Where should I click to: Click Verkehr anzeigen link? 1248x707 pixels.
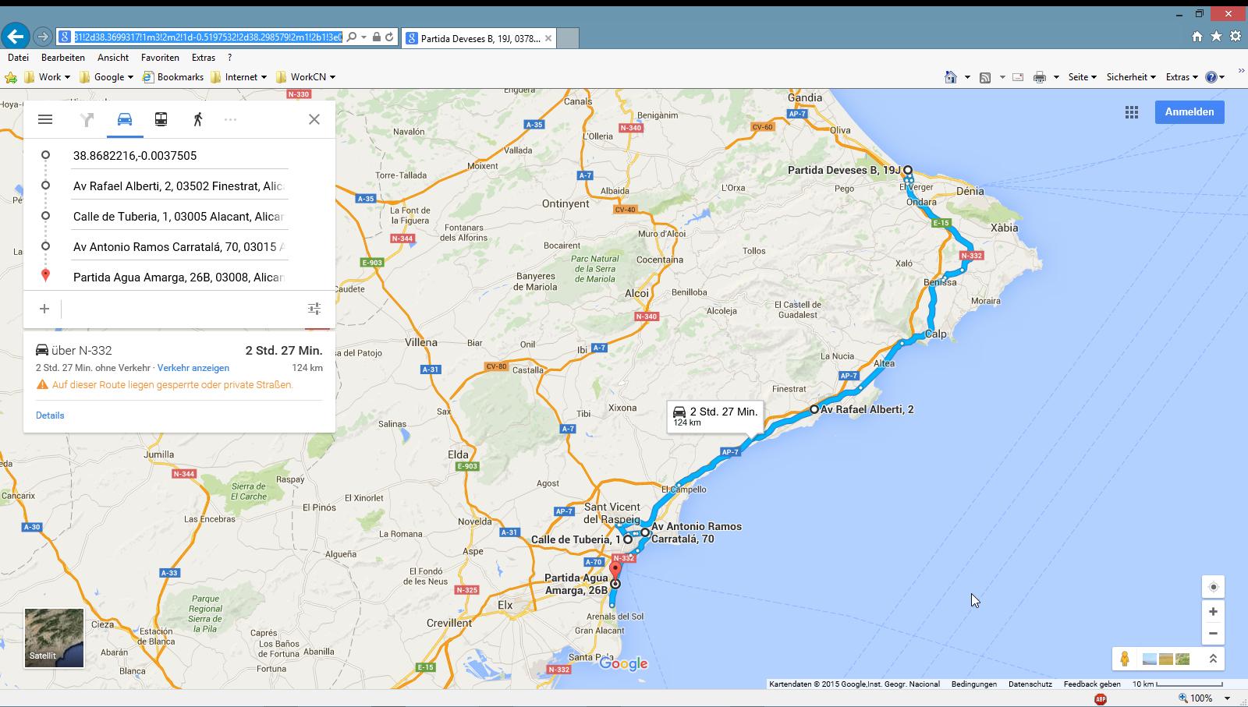pos(193,368)
